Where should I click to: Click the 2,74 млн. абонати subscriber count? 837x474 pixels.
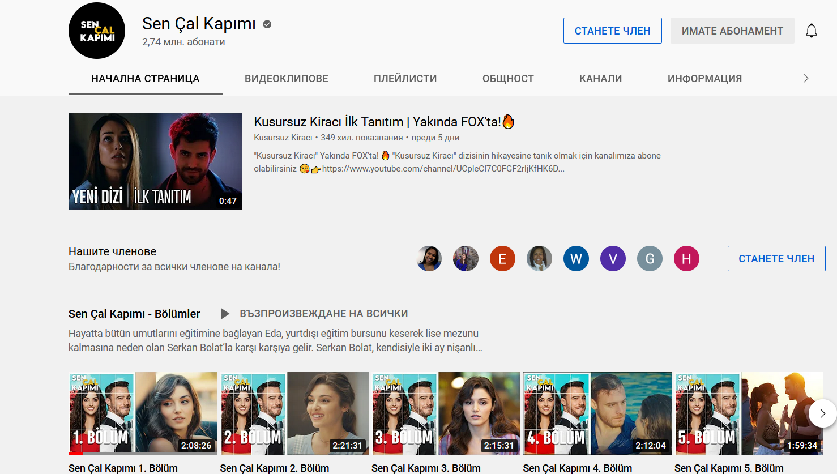183,42
